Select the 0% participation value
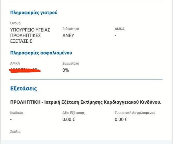 tap(66, 70)
